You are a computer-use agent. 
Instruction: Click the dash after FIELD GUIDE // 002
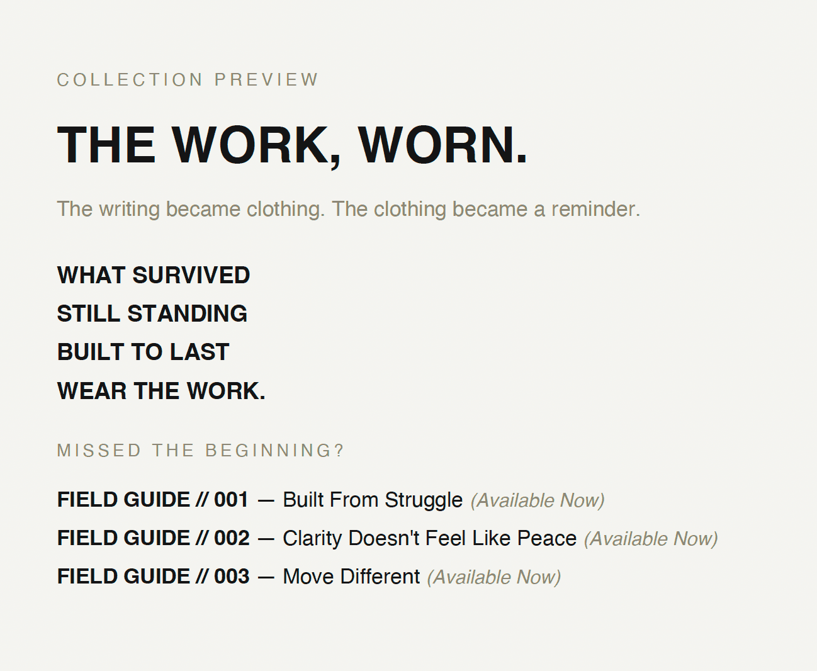click(266, 539)
